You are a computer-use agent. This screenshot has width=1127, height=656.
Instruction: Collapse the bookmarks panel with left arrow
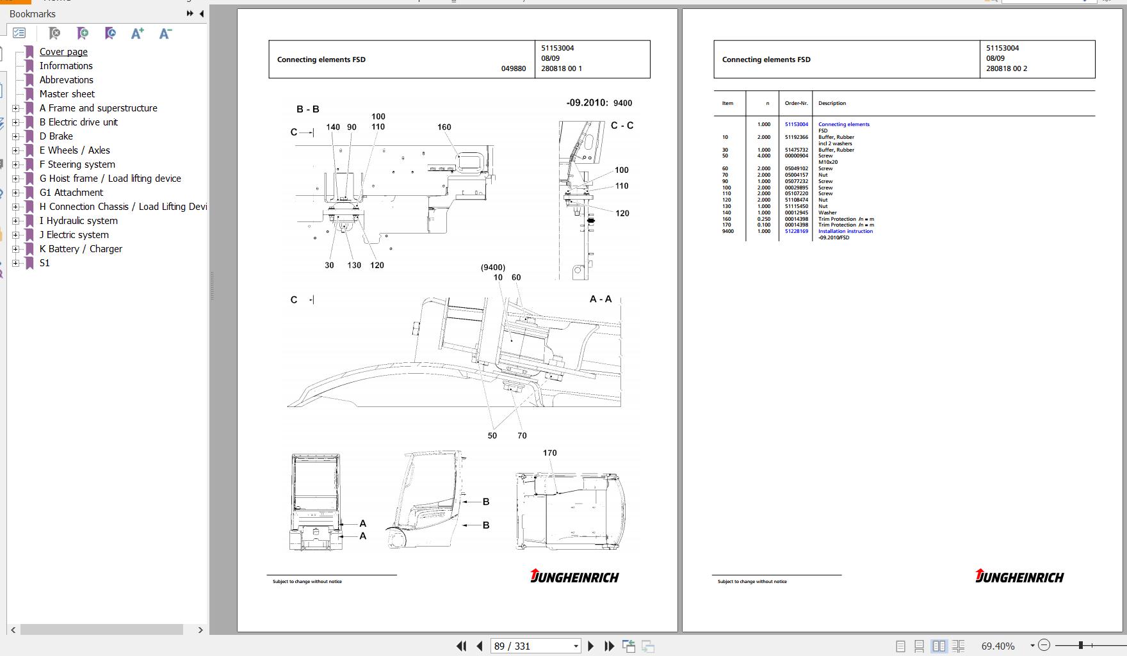[202, 13]
